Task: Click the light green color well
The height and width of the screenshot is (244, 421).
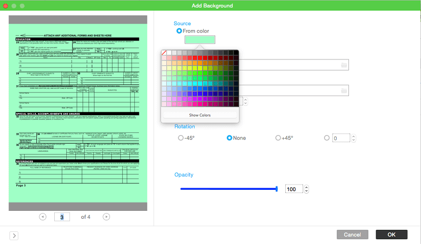Action: click(x=200, y=39)
